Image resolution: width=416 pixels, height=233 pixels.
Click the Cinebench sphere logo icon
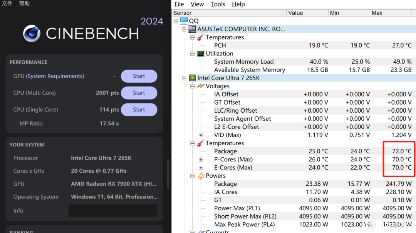[32, 33]
